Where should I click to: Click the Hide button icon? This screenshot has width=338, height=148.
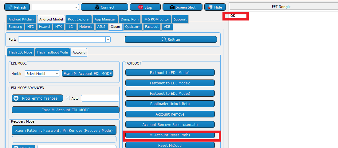point(210,7)
